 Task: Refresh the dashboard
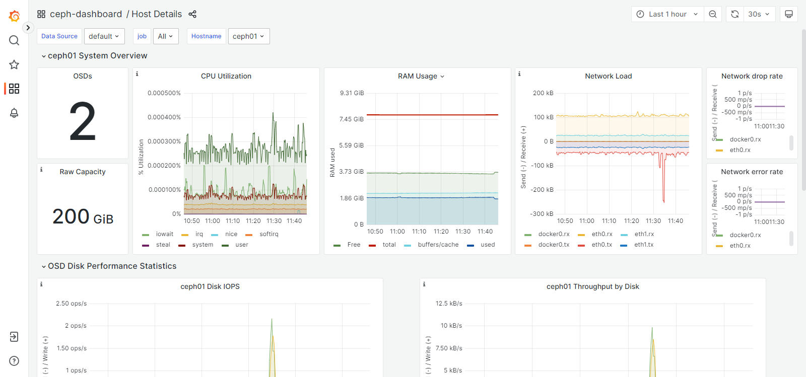coord(735,14)
